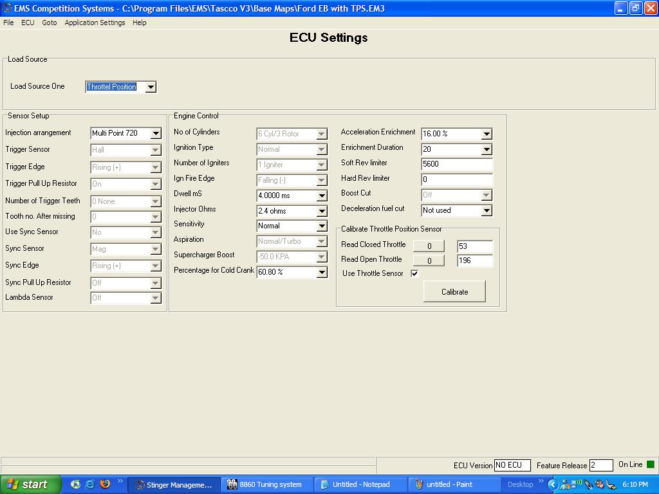Switch to untitled - Paint taskbar item

[x=449, y=484]
